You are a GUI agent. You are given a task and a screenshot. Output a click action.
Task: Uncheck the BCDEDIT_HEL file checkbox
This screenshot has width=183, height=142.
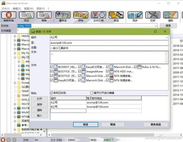[x=51, y=67]
